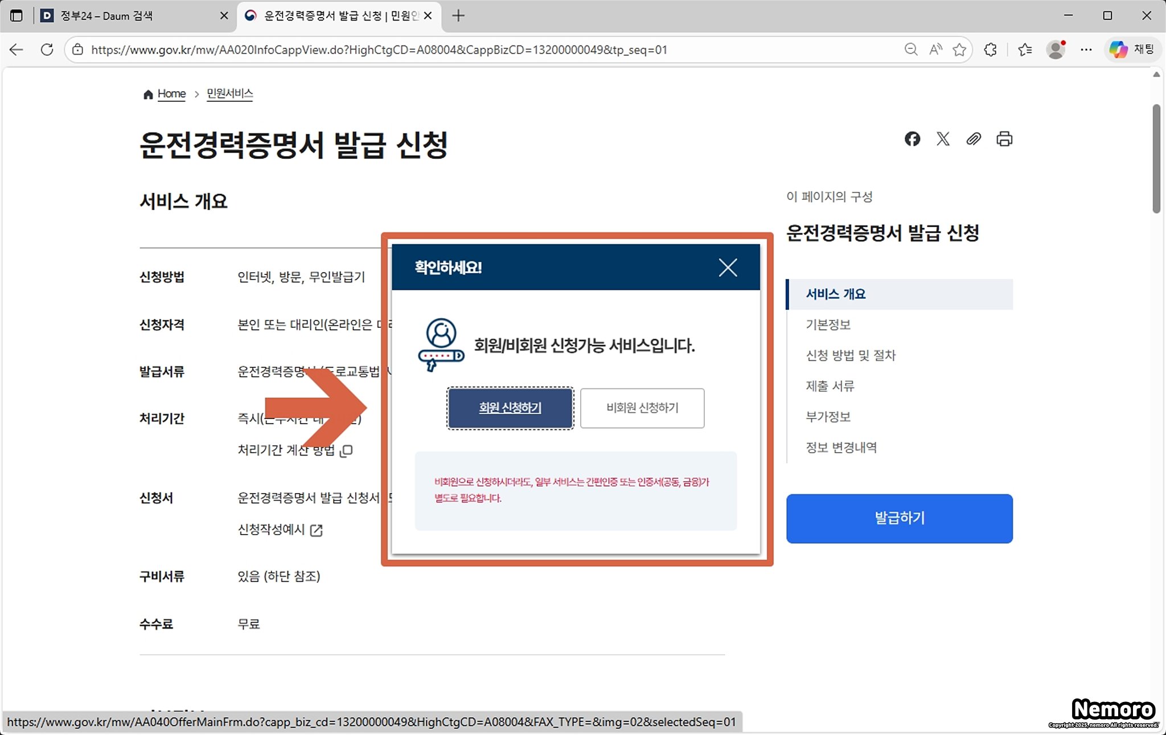Open browser settings three-dot menu
The image size is (1166, 735).
click(x=1086, y=50)
